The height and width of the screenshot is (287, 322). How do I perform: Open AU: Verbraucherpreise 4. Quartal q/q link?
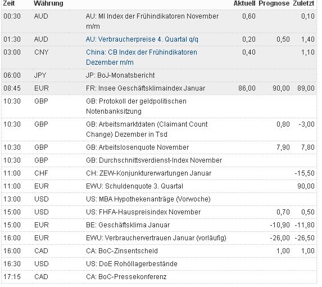[x=142, y=39]
